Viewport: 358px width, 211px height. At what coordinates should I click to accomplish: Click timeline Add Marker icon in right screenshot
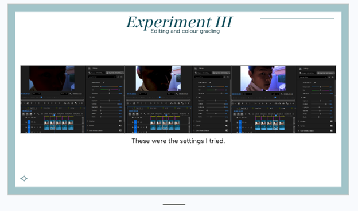coord(246,114)
